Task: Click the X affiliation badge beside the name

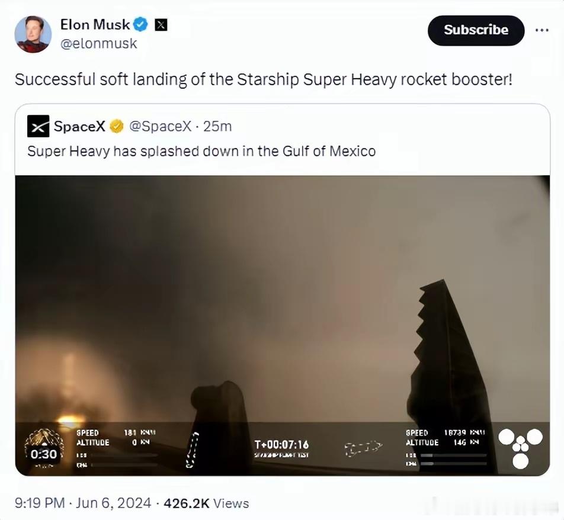Action: [x=161, y=25]
